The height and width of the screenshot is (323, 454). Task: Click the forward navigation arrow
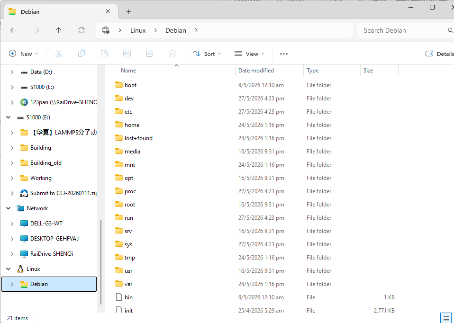pos(36,30)
